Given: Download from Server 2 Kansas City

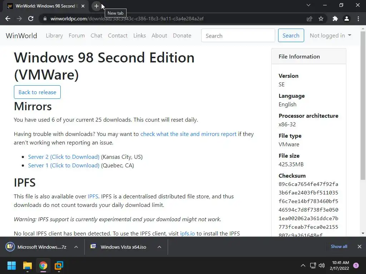Looking at the screenshot, I should 64,157.
